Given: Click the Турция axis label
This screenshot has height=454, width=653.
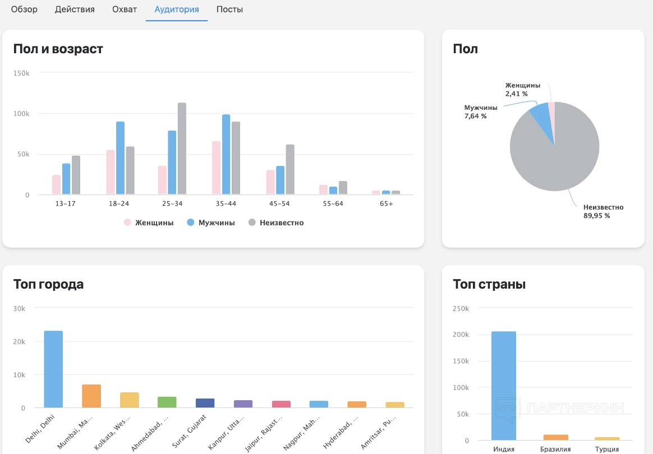Looking at the screenshot, I should pyautogui.click(x=607, y=449).
